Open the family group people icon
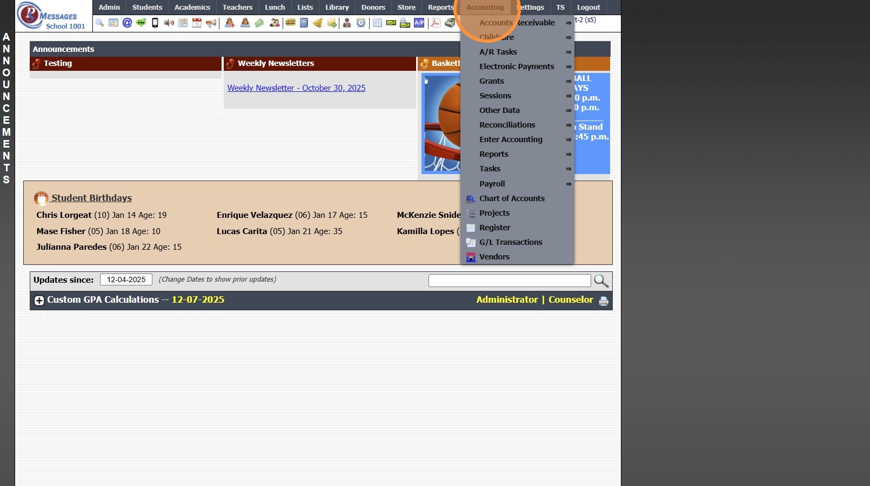 click(x=275, y=23)
